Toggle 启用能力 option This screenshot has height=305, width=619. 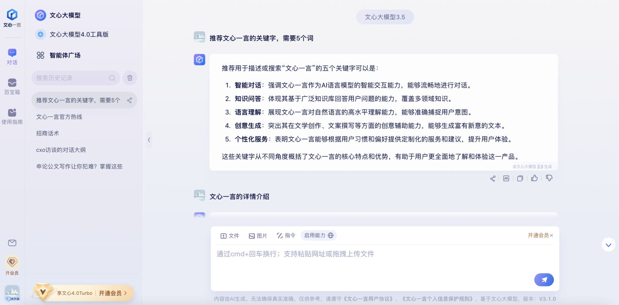point(319,235)
